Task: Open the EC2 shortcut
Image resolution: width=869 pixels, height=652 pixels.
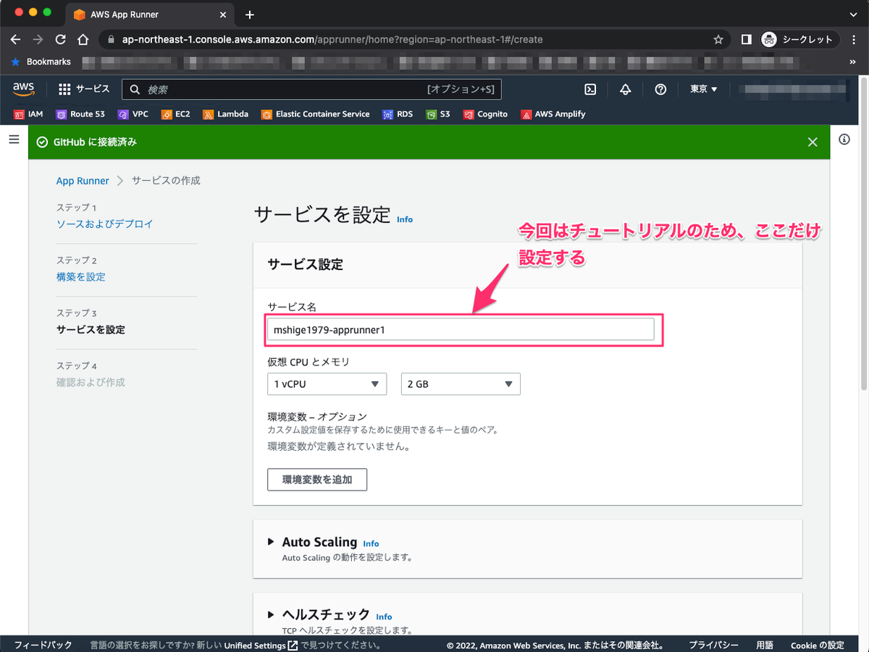Action: [176, 114]
